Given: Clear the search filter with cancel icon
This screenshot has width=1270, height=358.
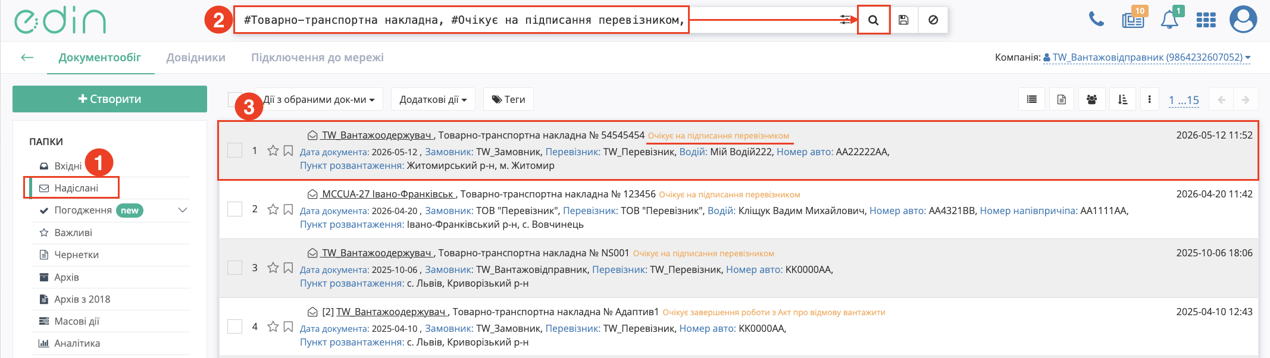Looking at the screenshot, I should pos(933,20).
